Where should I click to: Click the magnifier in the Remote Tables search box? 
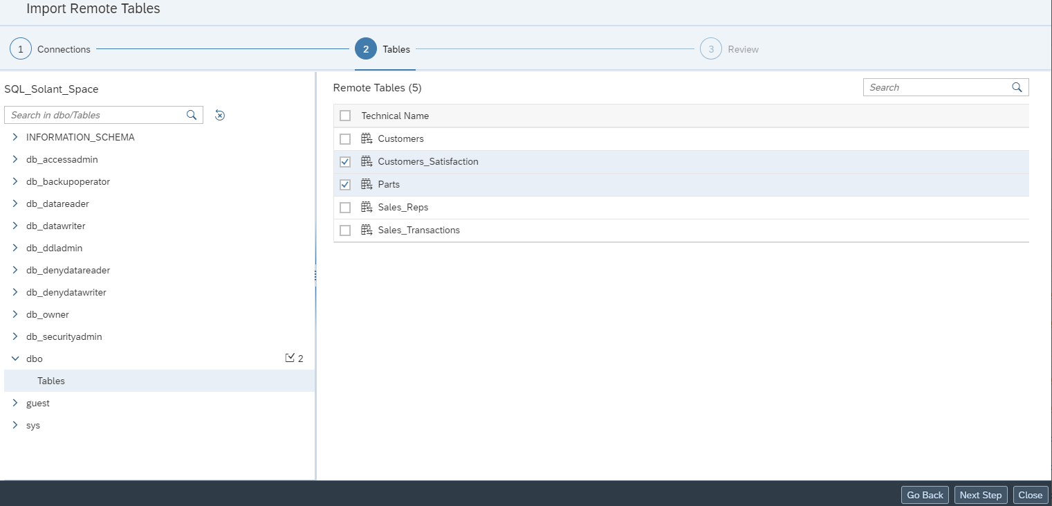coord(1016,87)
